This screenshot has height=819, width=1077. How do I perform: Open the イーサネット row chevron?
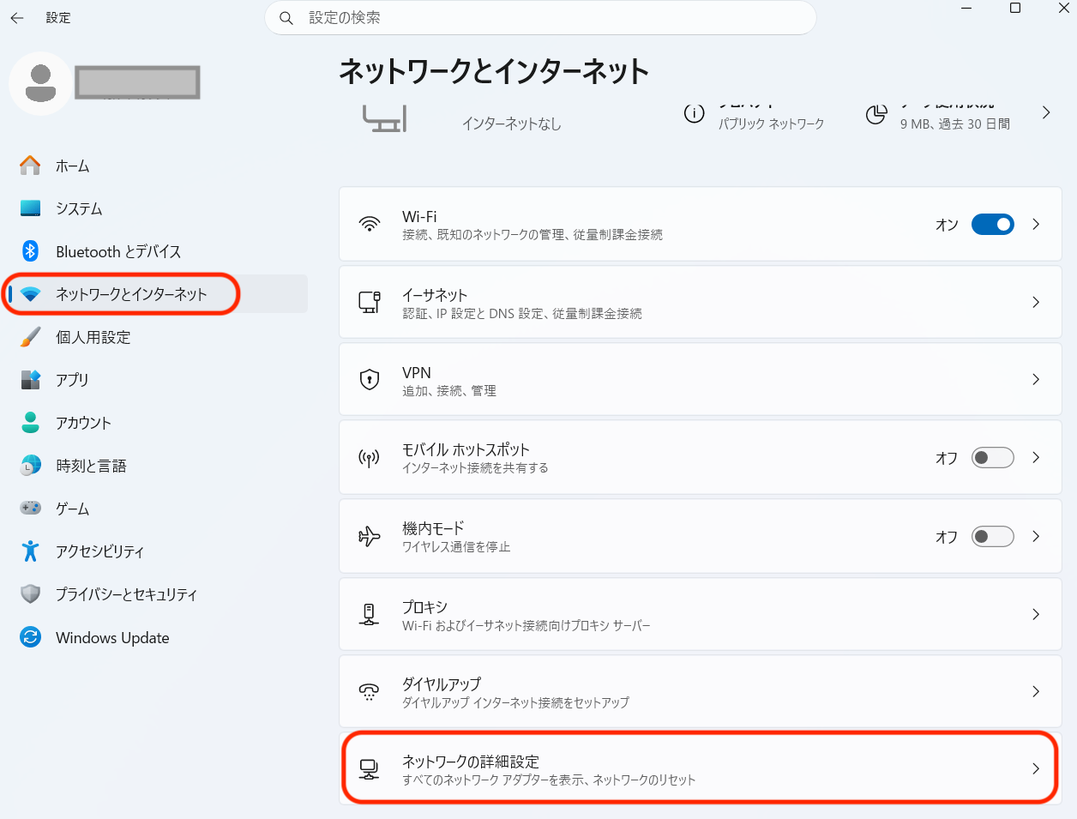click(1036, 302)
